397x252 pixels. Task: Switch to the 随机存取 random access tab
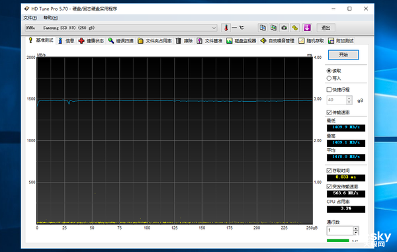pyautogui.click(x=312, y=41)
